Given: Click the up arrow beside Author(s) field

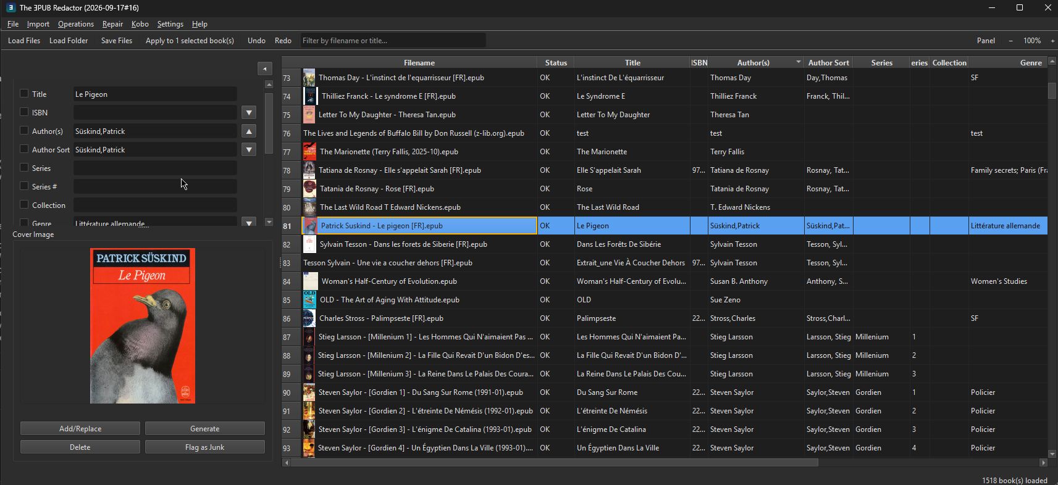Looking at the screenshot, I should point(249,131).
